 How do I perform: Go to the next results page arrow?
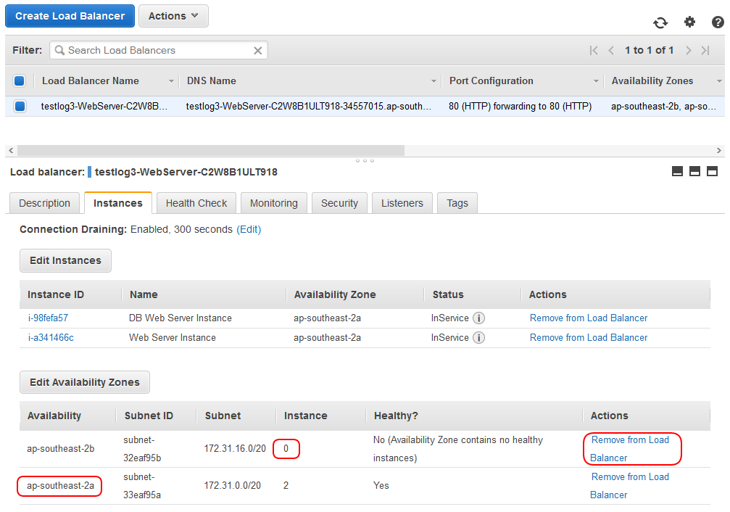688,50
